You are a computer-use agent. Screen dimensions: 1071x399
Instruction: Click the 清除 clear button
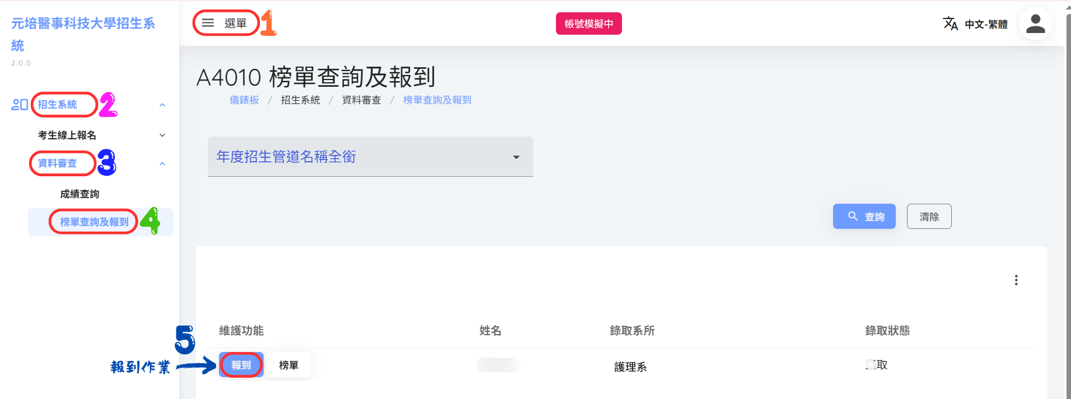tap(929, 216)
